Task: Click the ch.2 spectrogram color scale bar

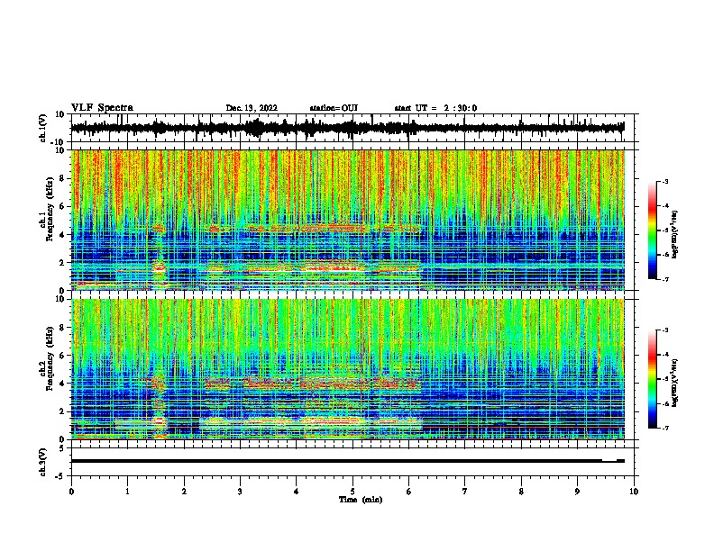Action: click(652, 379)
